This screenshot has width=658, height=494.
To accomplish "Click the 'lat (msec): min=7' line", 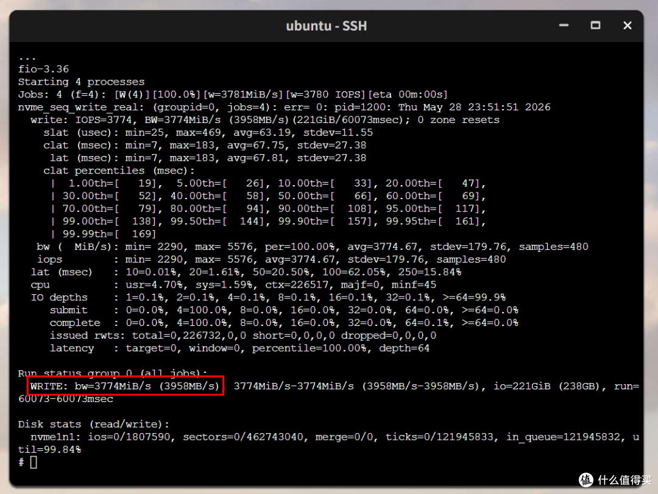I will coord(208,158).
